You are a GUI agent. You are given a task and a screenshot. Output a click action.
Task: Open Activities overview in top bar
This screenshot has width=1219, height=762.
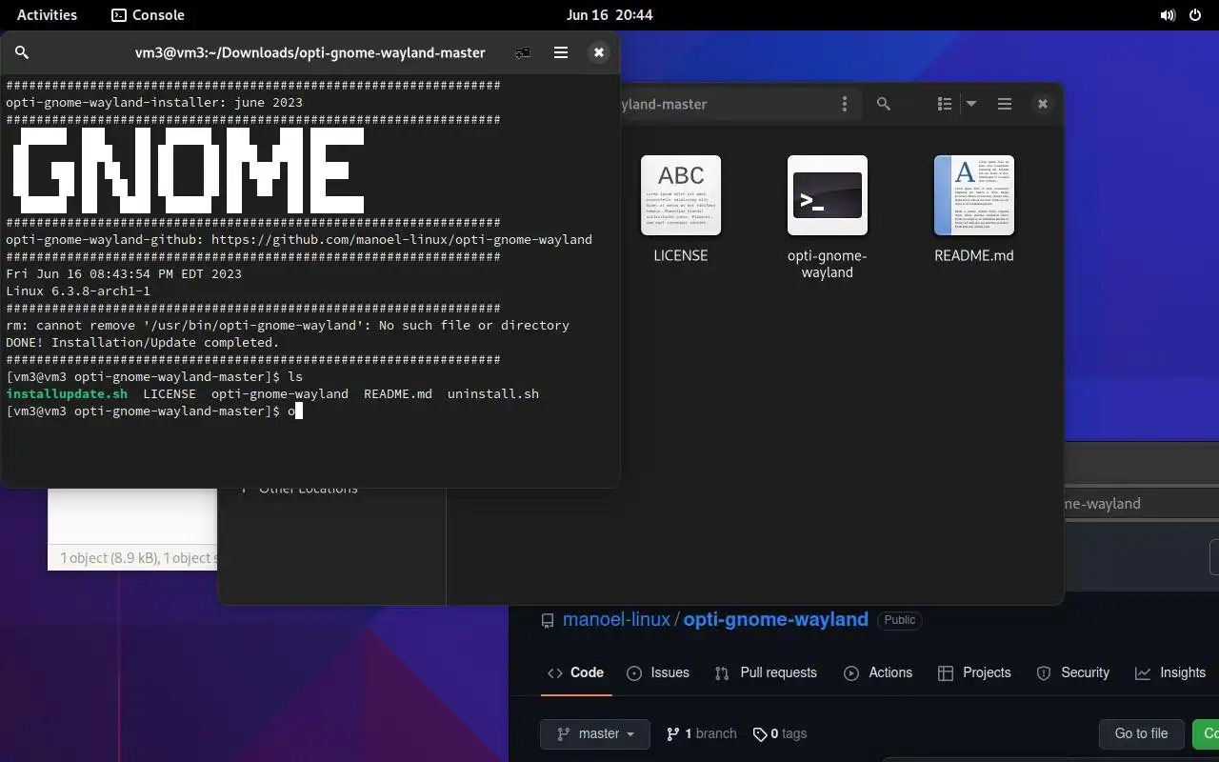(x=47, y=14)
